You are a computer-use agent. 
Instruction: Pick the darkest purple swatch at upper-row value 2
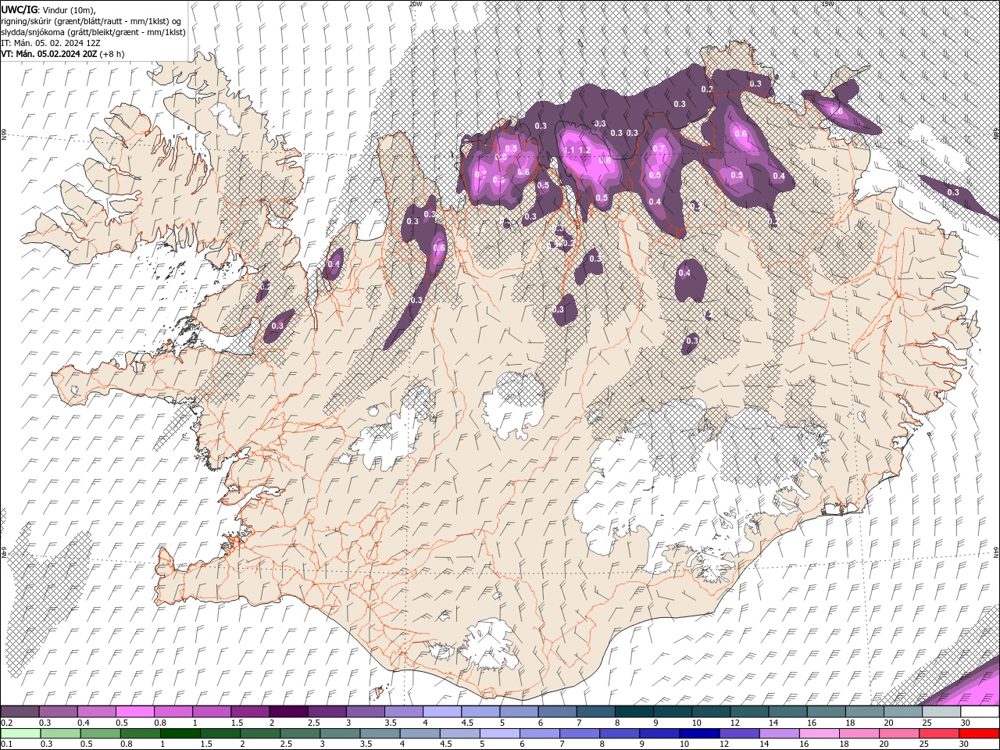[289, 712]
